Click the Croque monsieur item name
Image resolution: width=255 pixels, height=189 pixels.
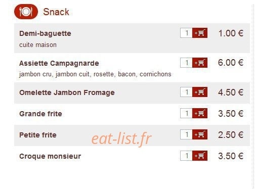pyautogui.click(x=50, y=156)
